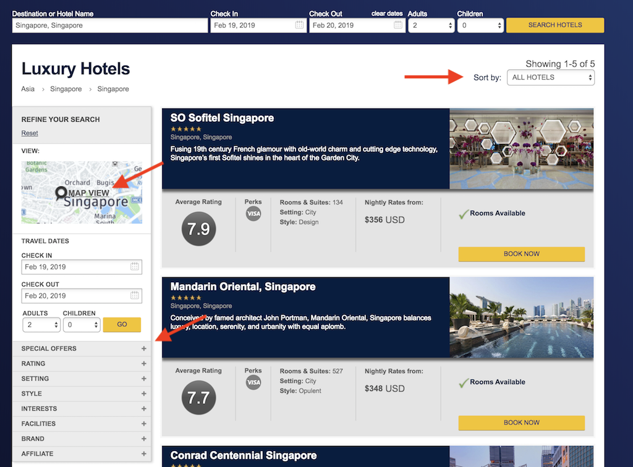Click the Visa perks icon for Mandarin Oriental
633x467 pixels.
pos(253,382)
